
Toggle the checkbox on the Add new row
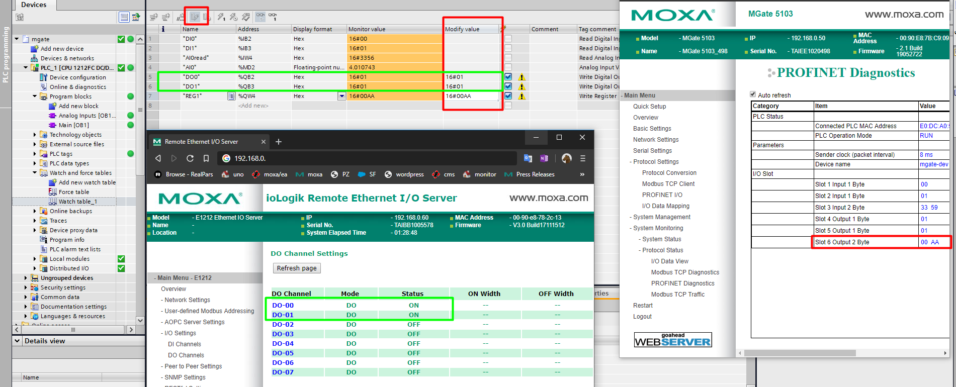coord(508,106)
